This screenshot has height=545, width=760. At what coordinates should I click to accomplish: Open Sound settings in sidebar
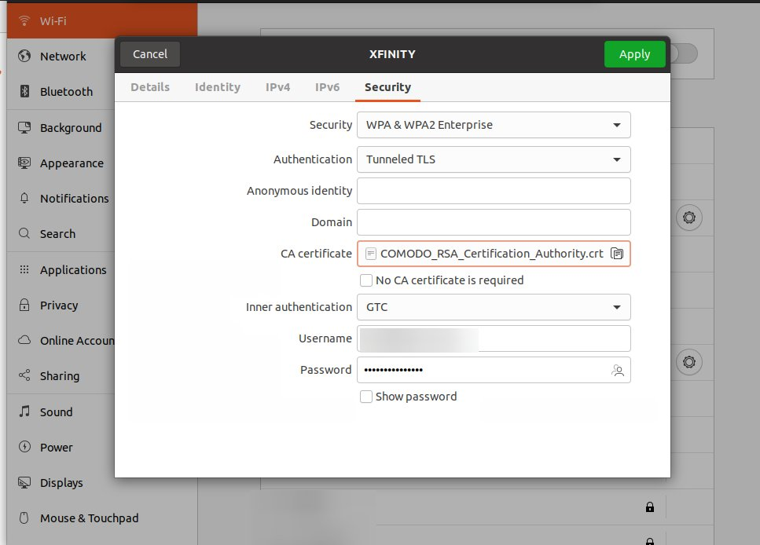[x=61, y=411]
